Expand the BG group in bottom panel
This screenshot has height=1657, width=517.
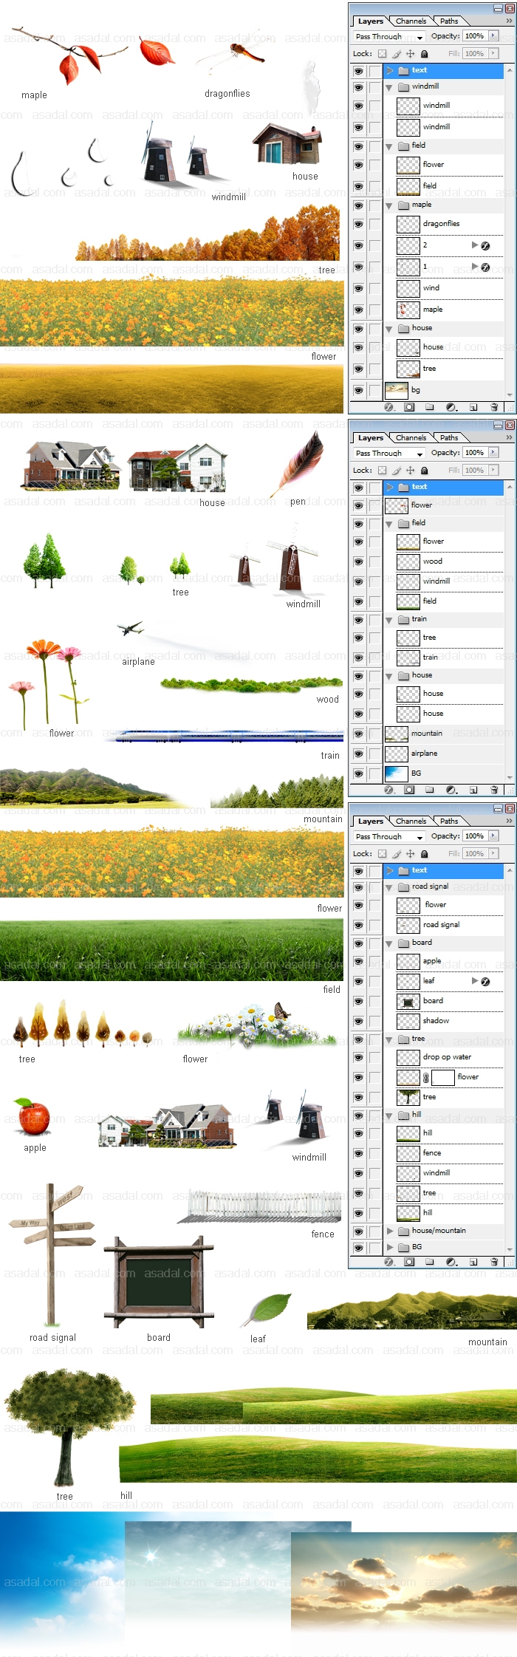tap(389, 1247)
